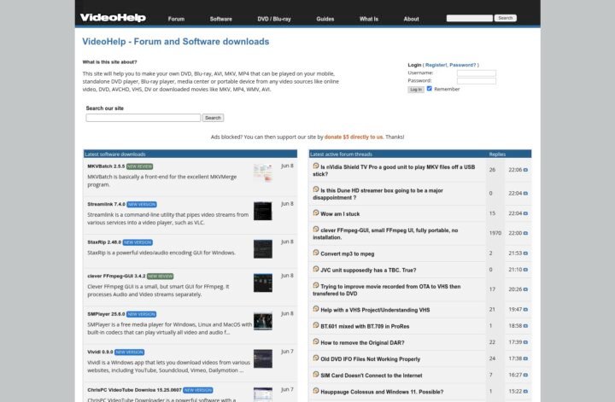Open JVC unit TBC thread
The image size is (615, 402).
click(x=368, y=271)
